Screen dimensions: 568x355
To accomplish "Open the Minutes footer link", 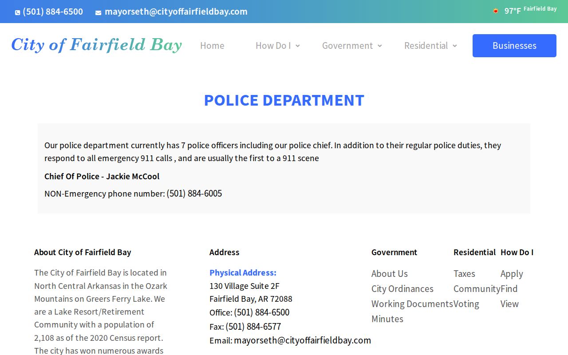I will tap(387, 319).
